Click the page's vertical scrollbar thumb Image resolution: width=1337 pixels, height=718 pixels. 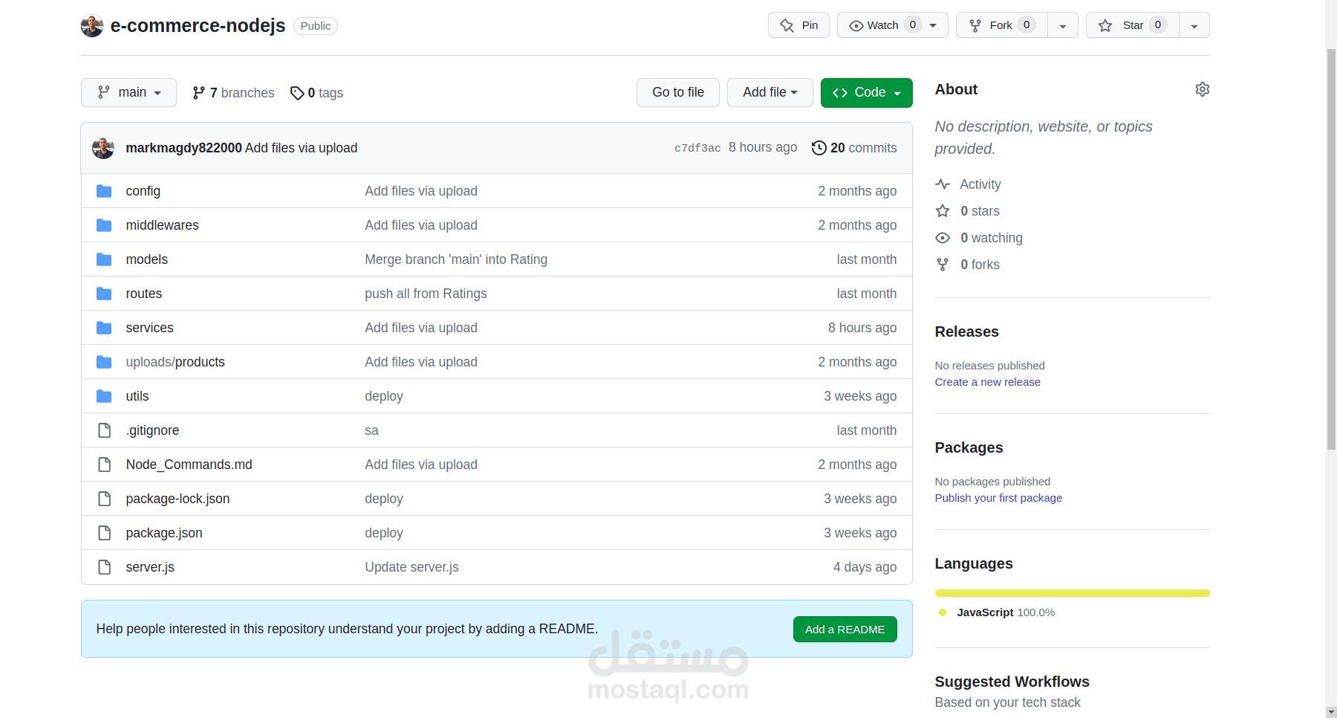click(1331, 249)
